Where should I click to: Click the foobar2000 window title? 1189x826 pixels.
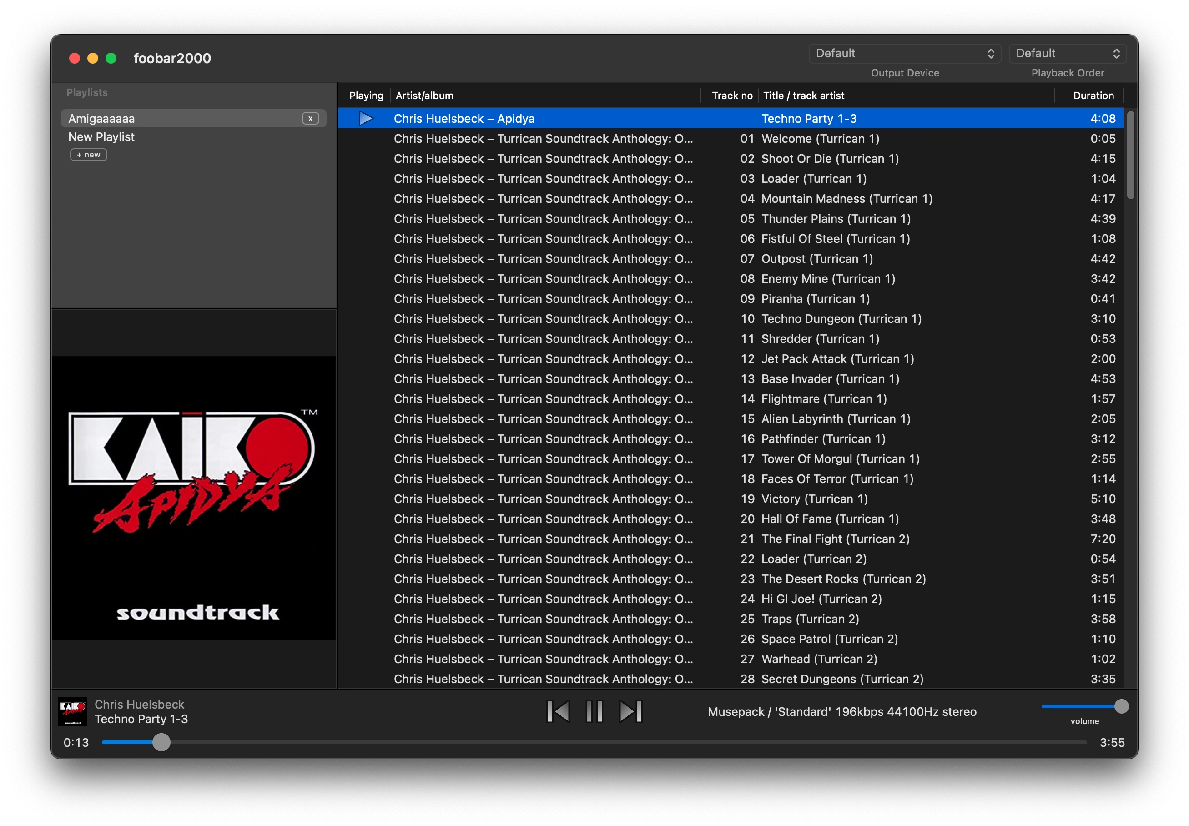(172, 59)
